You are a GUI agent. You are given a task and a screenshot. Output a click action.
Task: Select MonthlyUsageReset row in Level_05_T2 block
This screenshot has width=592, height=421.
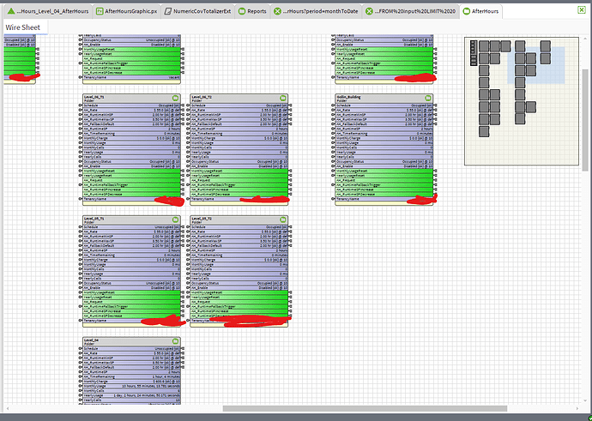click(239, 292)
